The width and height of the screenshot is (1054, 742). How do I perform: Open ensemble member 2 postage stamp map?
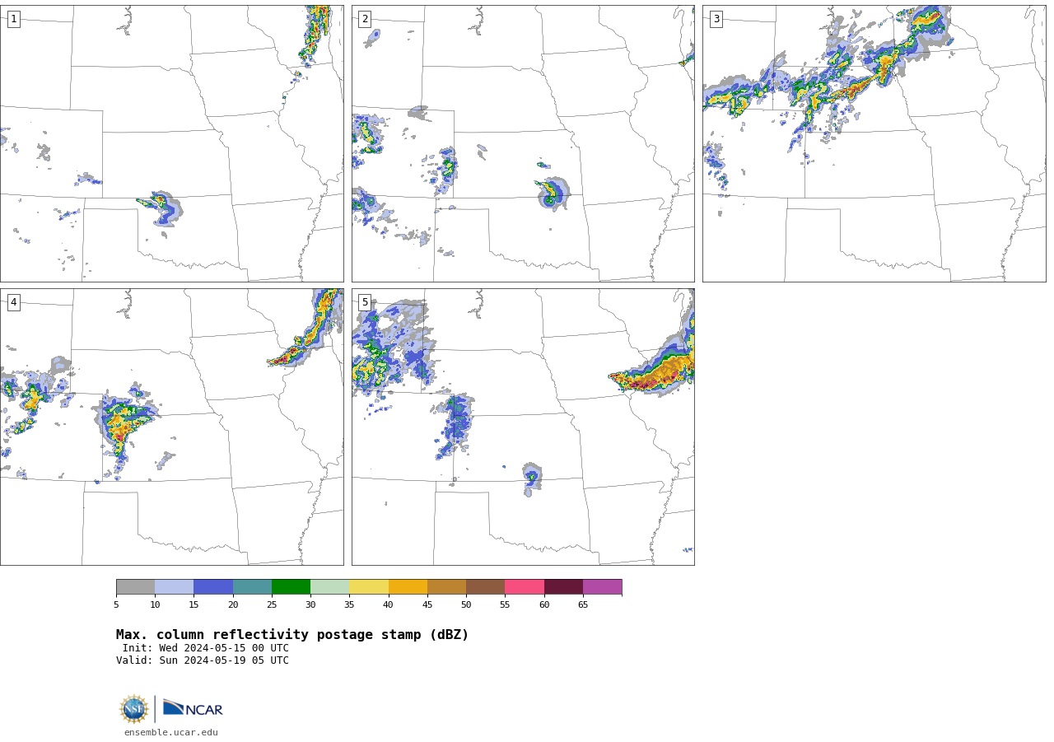[523, 143]
